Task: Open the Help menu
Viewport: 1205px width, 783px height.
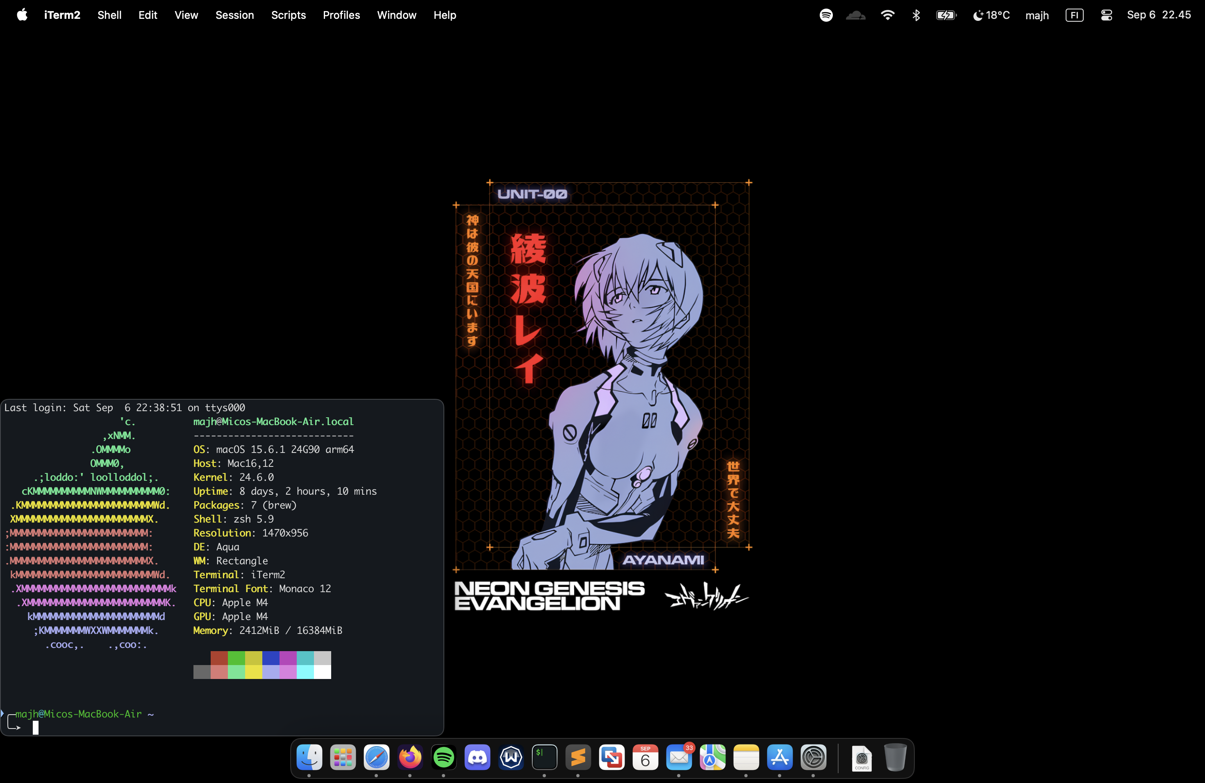Action: (x=445, y=15)
